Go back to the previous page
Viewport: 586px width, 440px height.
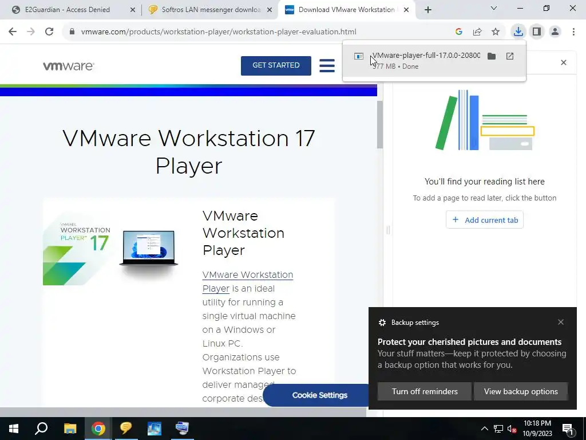coord(13,32)
